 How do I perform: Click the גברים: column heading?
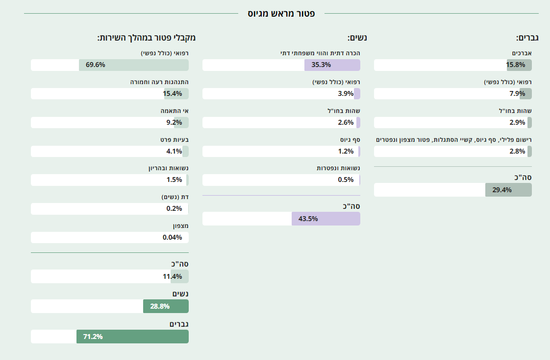(x=527, y=38)
